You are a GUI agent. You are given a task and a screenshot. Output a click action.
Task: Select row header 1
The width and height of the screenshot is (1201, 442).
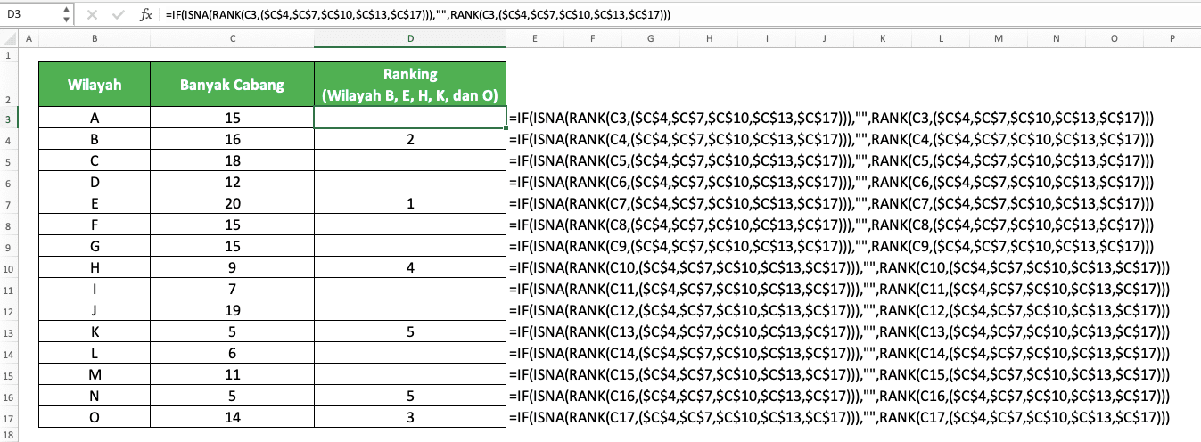tap(8, 53)
